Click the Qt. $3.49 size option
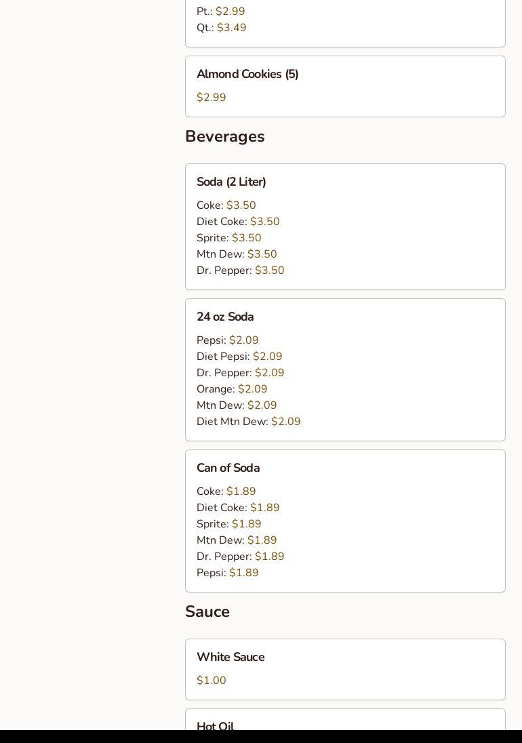 (x=221, y=28)
